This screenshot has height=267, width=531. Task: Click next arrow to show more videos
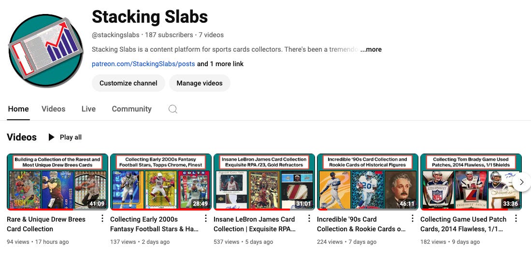pos(521,182)
